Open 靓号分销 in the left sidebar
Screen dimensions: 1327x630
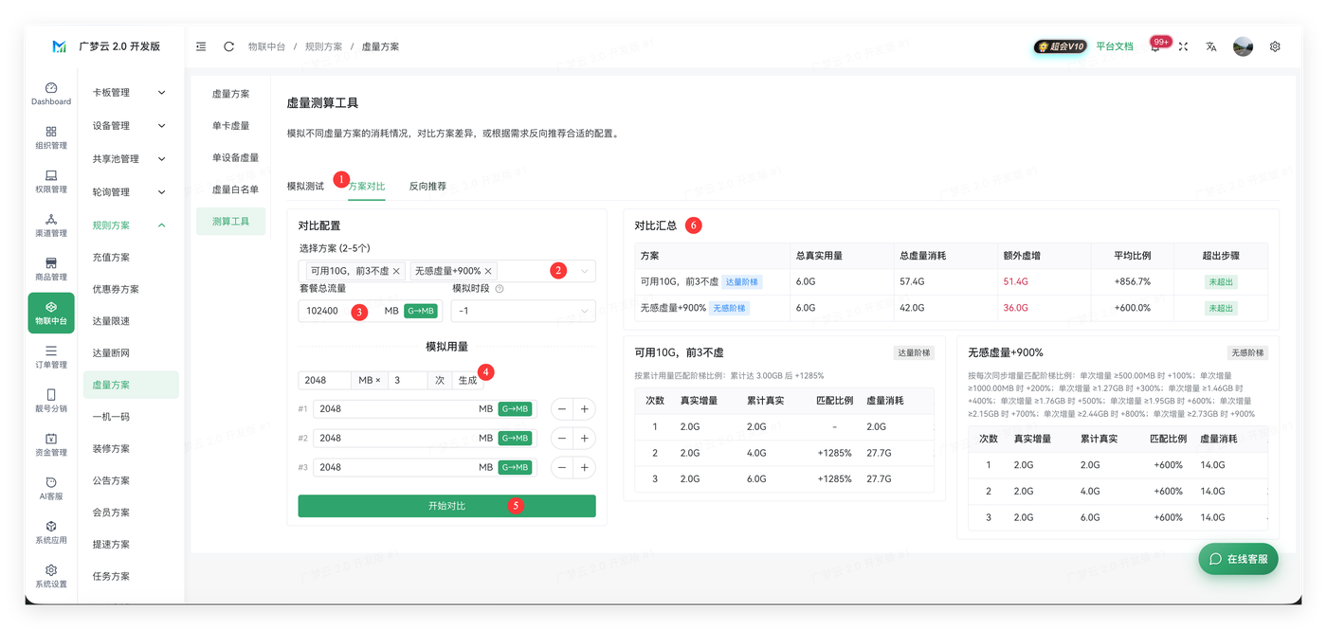click(51, 401)
